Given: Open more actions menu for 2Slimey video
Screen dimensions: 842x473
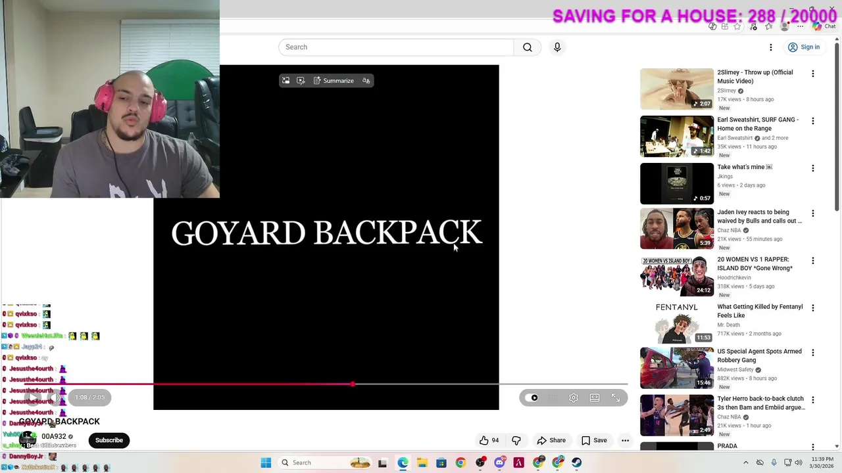Looking at the screenshot, I should 813,74.
